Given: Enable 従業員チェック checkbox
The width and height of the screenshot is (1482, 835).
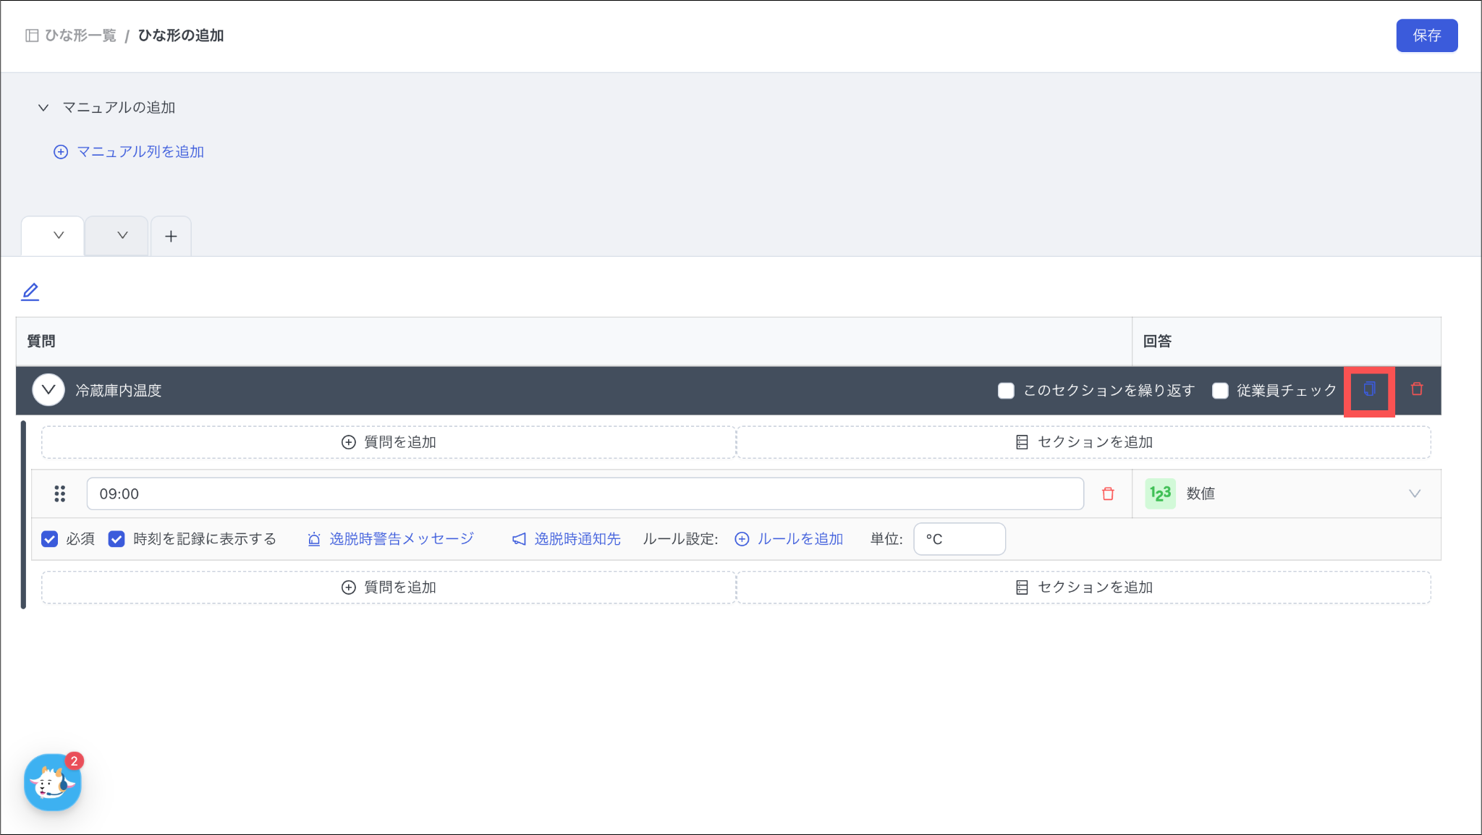Looking at the screenshot, I should (x=1220, y=391).
